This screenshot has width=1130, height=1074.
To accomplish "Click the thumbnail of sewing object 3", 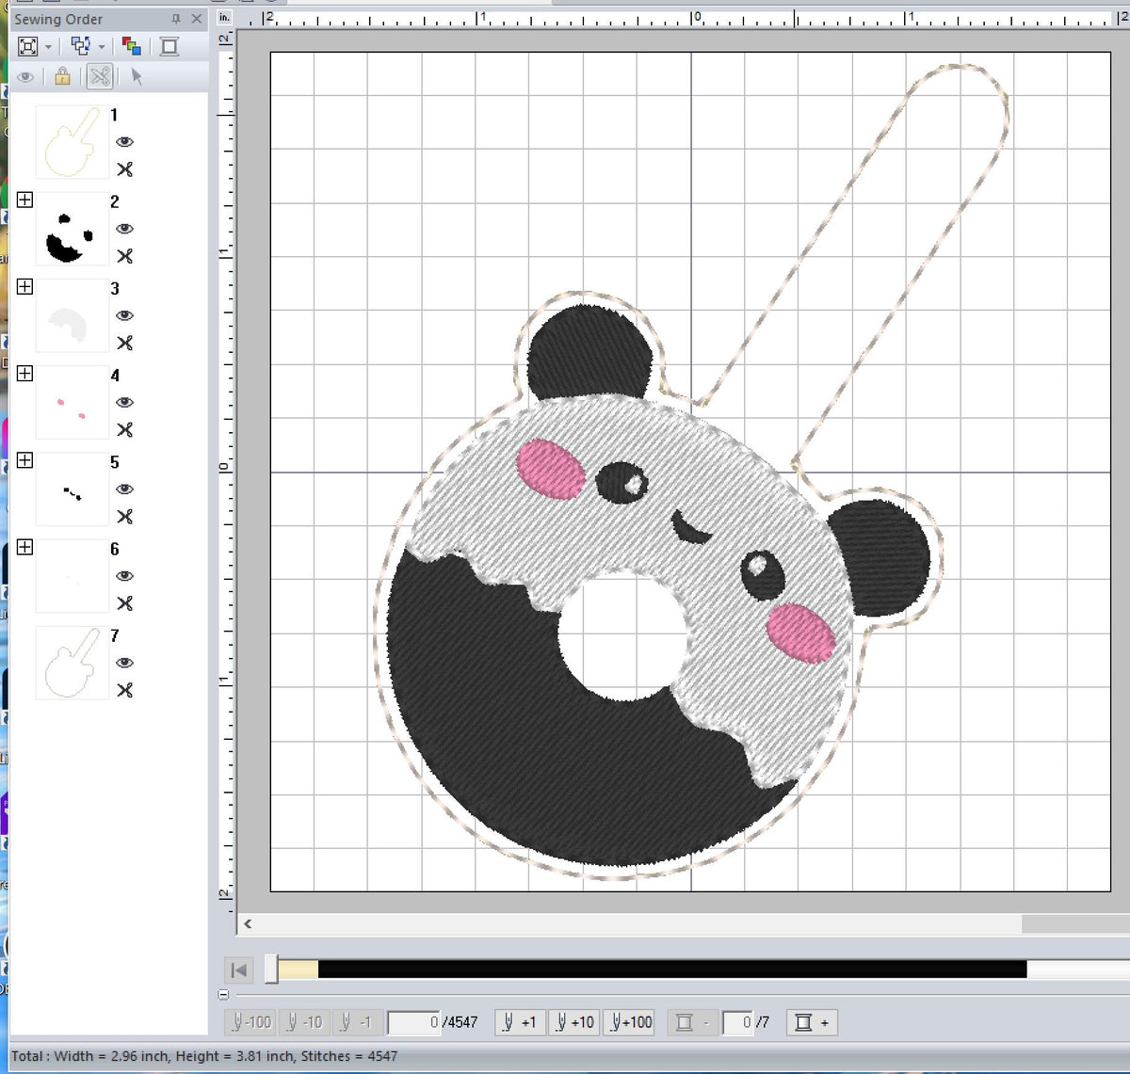I will [x=71, y=316].
